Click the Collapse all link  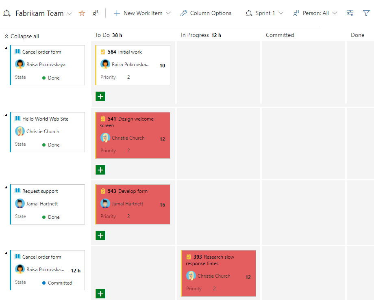[22, 36]
